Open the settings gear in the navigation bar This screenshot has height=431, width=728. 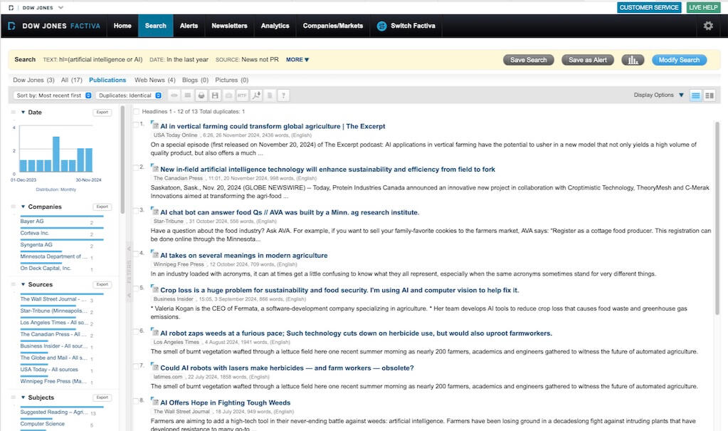pos(707,26)
